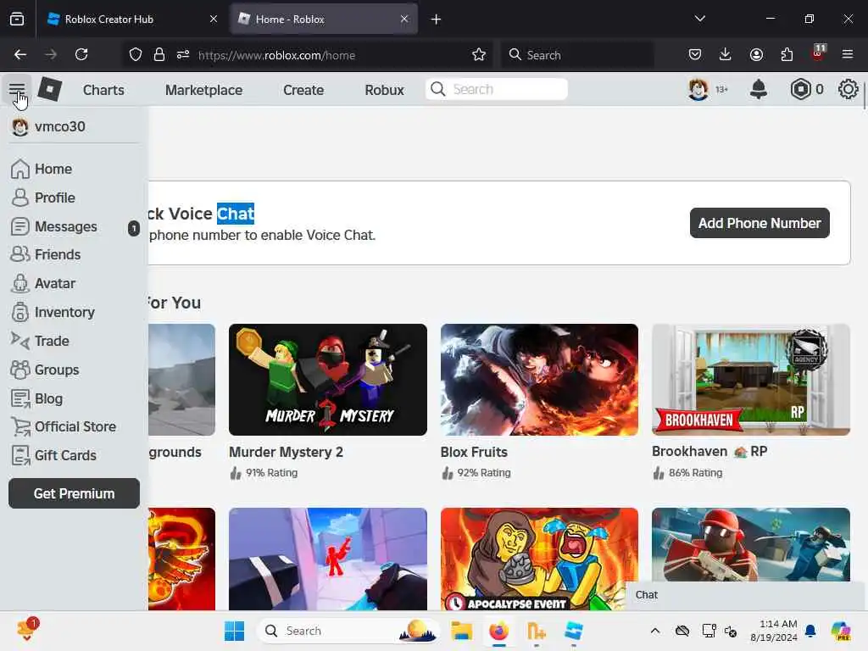The width and height of the screenshot is (868, 651).
Task: Click the Firefox search box
Action: coord(578,55)
